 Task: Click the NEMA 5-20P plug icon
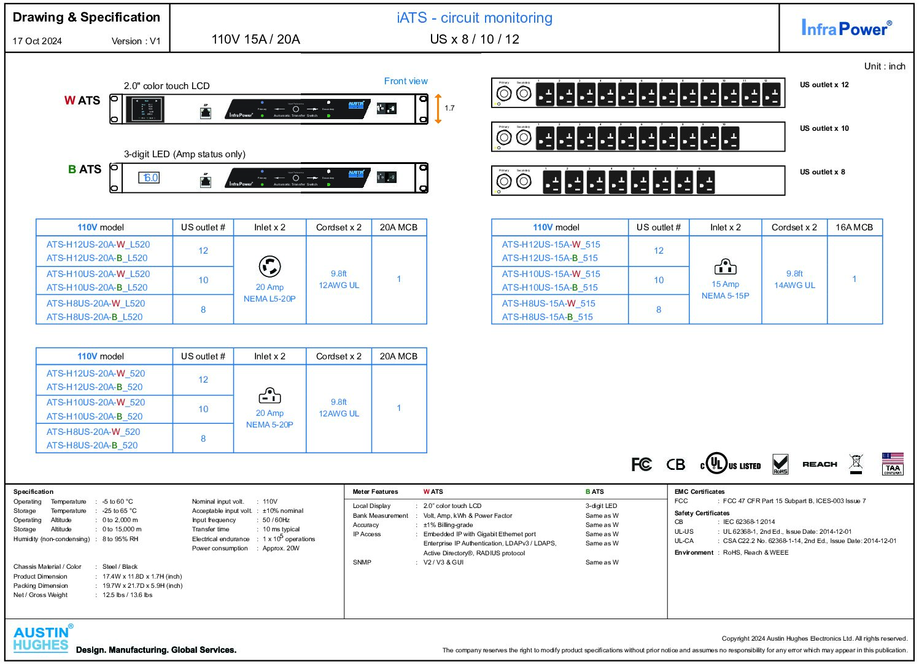click(269, 396)
